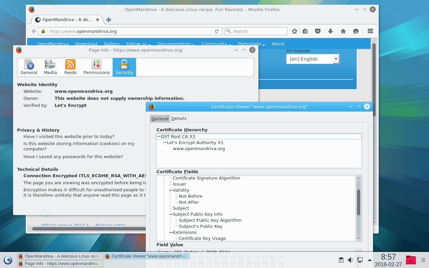Select the Not Before field
The height and width of the screenshot is (268, 429).
click(x=190, y=196)
